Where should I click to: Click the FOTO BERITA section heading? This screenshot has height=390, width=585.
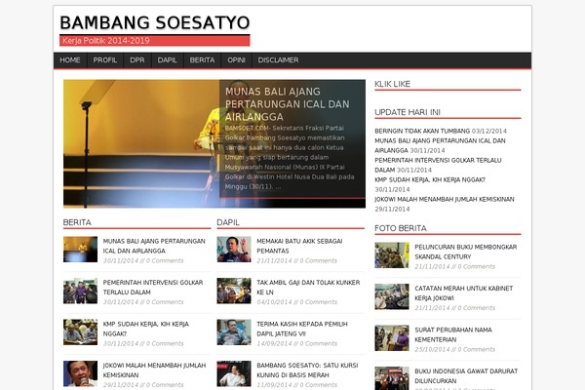[401, 228]
